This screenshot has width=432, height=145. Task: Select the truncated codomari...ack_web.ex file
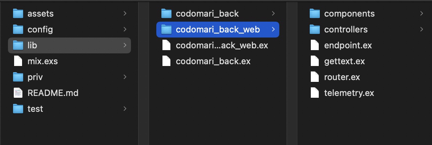click(x=222, y=45)
